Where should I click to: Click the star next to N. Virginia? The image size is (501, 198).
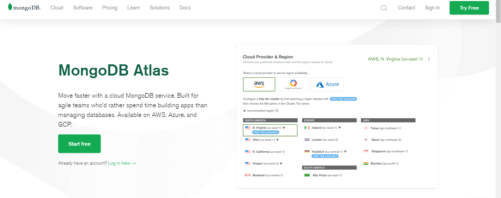pyautogui.click(x=284, y=128)
